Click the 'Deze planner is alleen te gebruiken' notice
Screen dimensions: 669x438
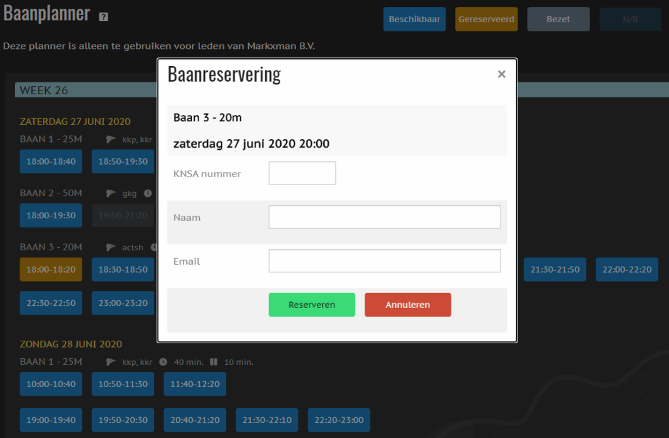[x=159, y=46]
